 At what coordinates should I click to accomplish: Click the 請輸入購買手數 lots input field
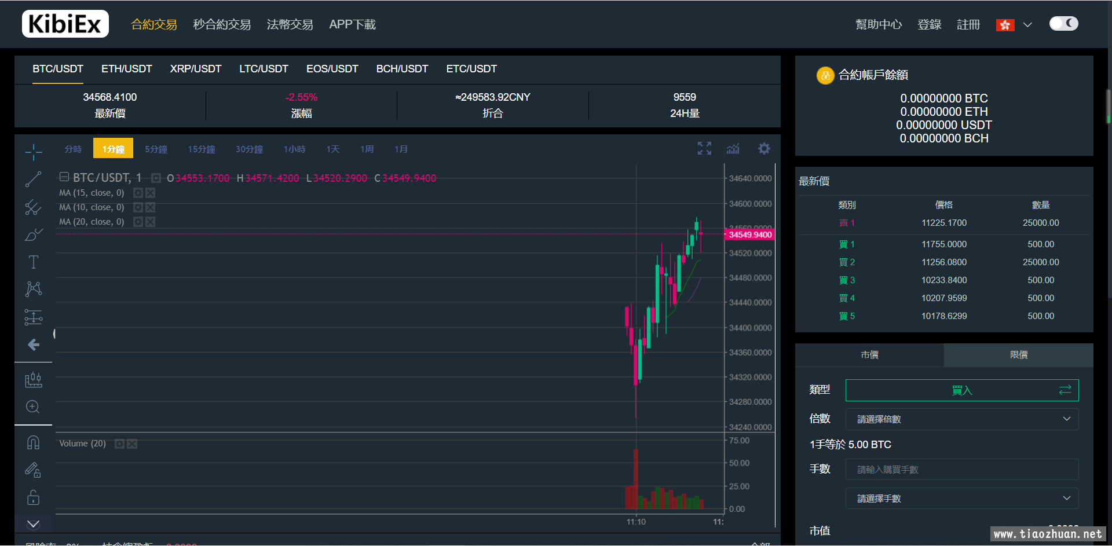pyautogui.click(x=962, y=470)
